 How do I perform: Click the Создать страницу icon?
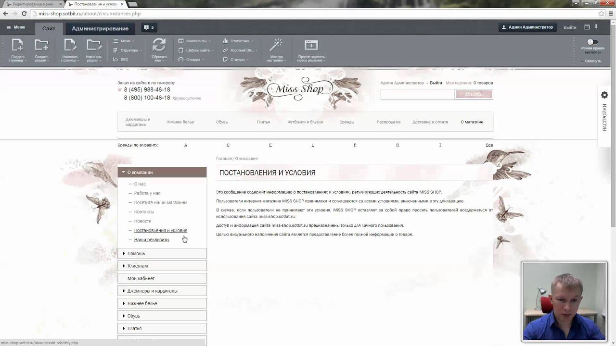17,45
